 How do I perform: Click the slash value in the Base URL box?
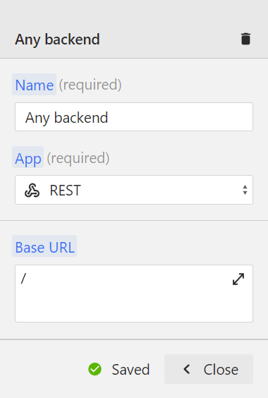point(23,279)
